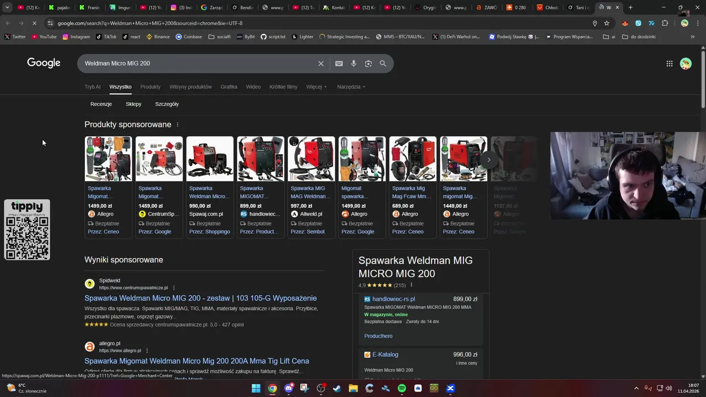Show the next sponsored products with the arrow
The width and height of the screenshot is (706, 397).
pyautogui.click(x=489, y=160)
